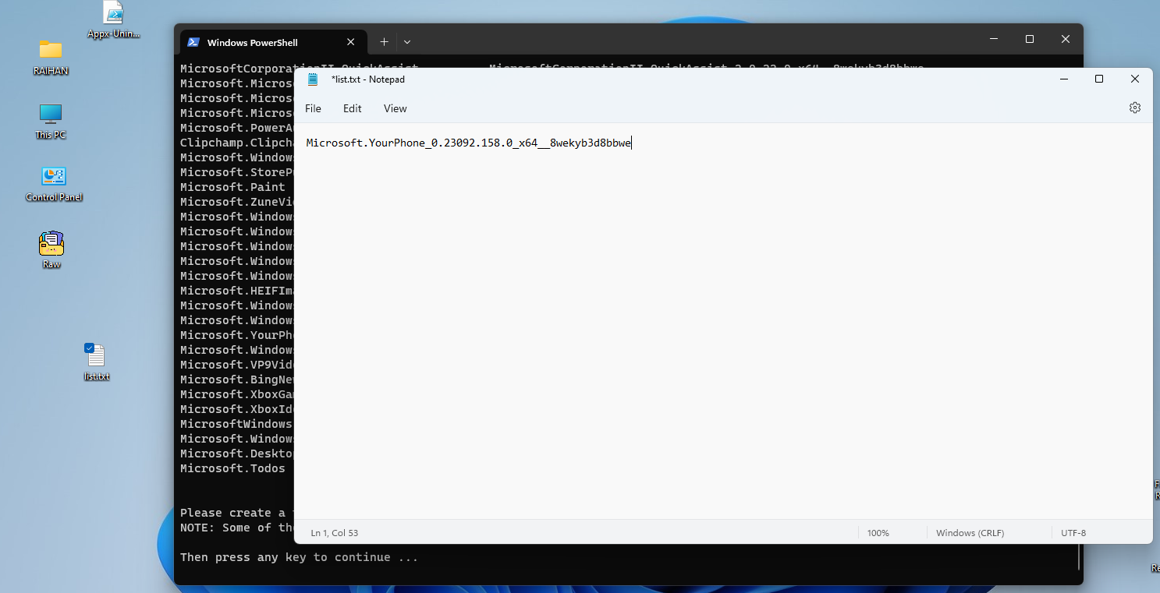This screenshot has width=1160, height=593.
Task: Click the Microsoft.StoreP line in PowerShell
Action: [237, 172]
